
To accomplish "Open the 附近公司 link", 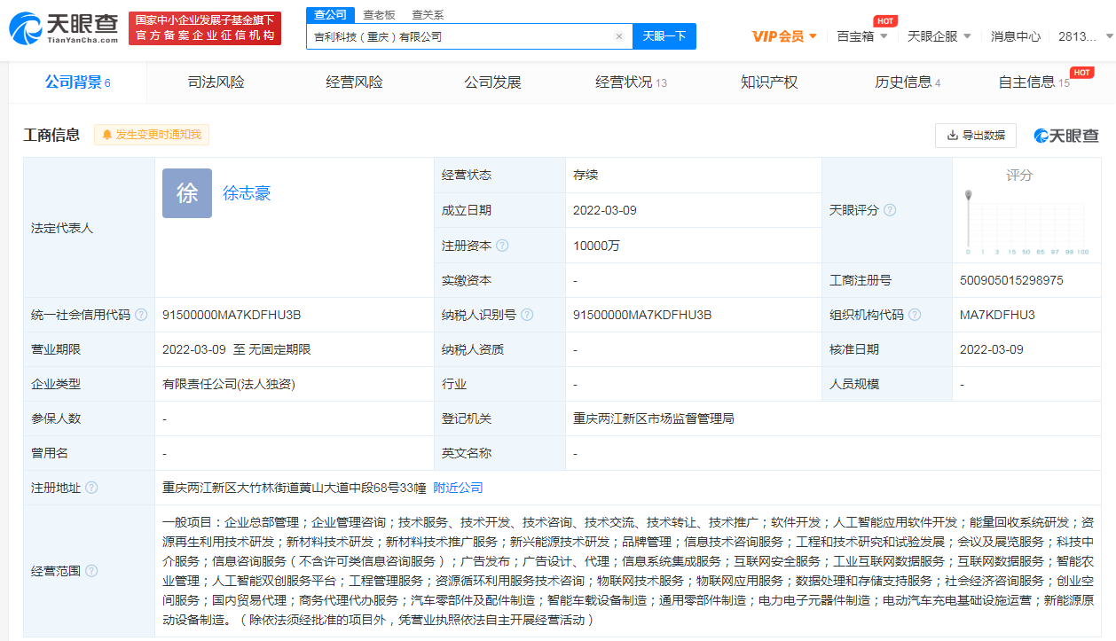I will pyautogui.click(x=458, y=488).
